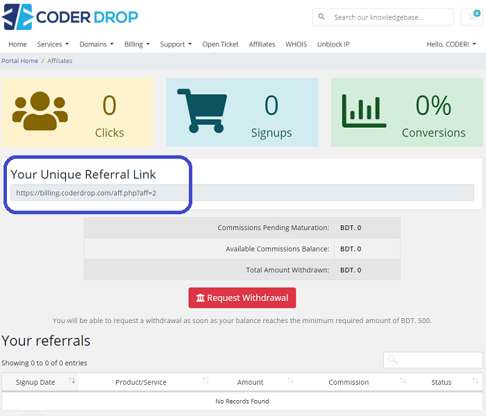
Task: Expand the Services dropdown menu
Action: (53, 44)
